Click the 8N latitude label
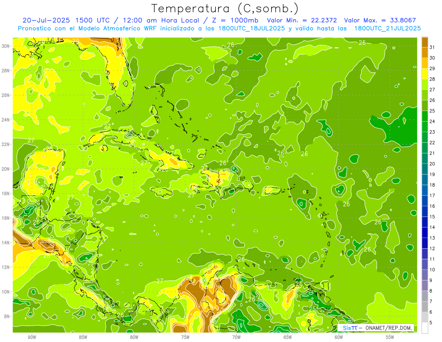The height and width of the screenshot is (342, 442). click(7, 316)
